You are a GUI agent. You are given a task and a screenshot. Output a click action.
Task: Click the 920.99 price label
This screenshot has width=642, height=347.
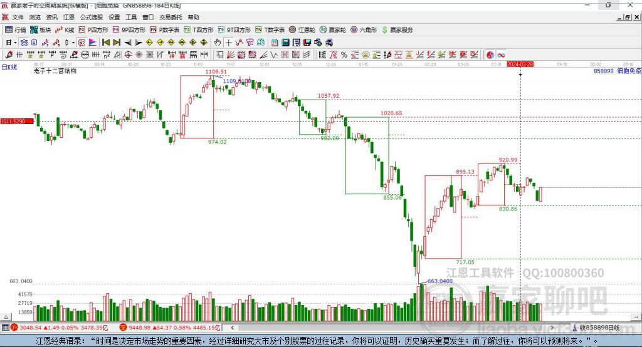pos(508,160)
